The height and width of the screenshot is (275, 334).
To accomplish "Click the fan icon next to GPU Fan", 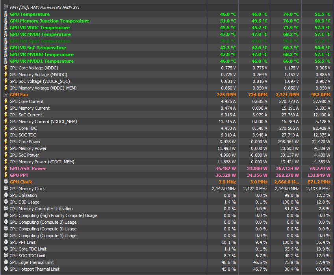I will [x=6, y=95].
